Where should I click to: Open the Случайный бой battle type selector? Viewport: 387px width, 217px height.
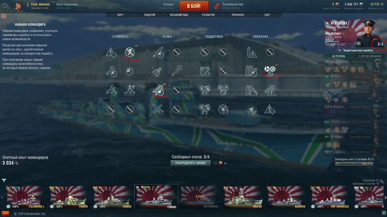pos(229,6)
